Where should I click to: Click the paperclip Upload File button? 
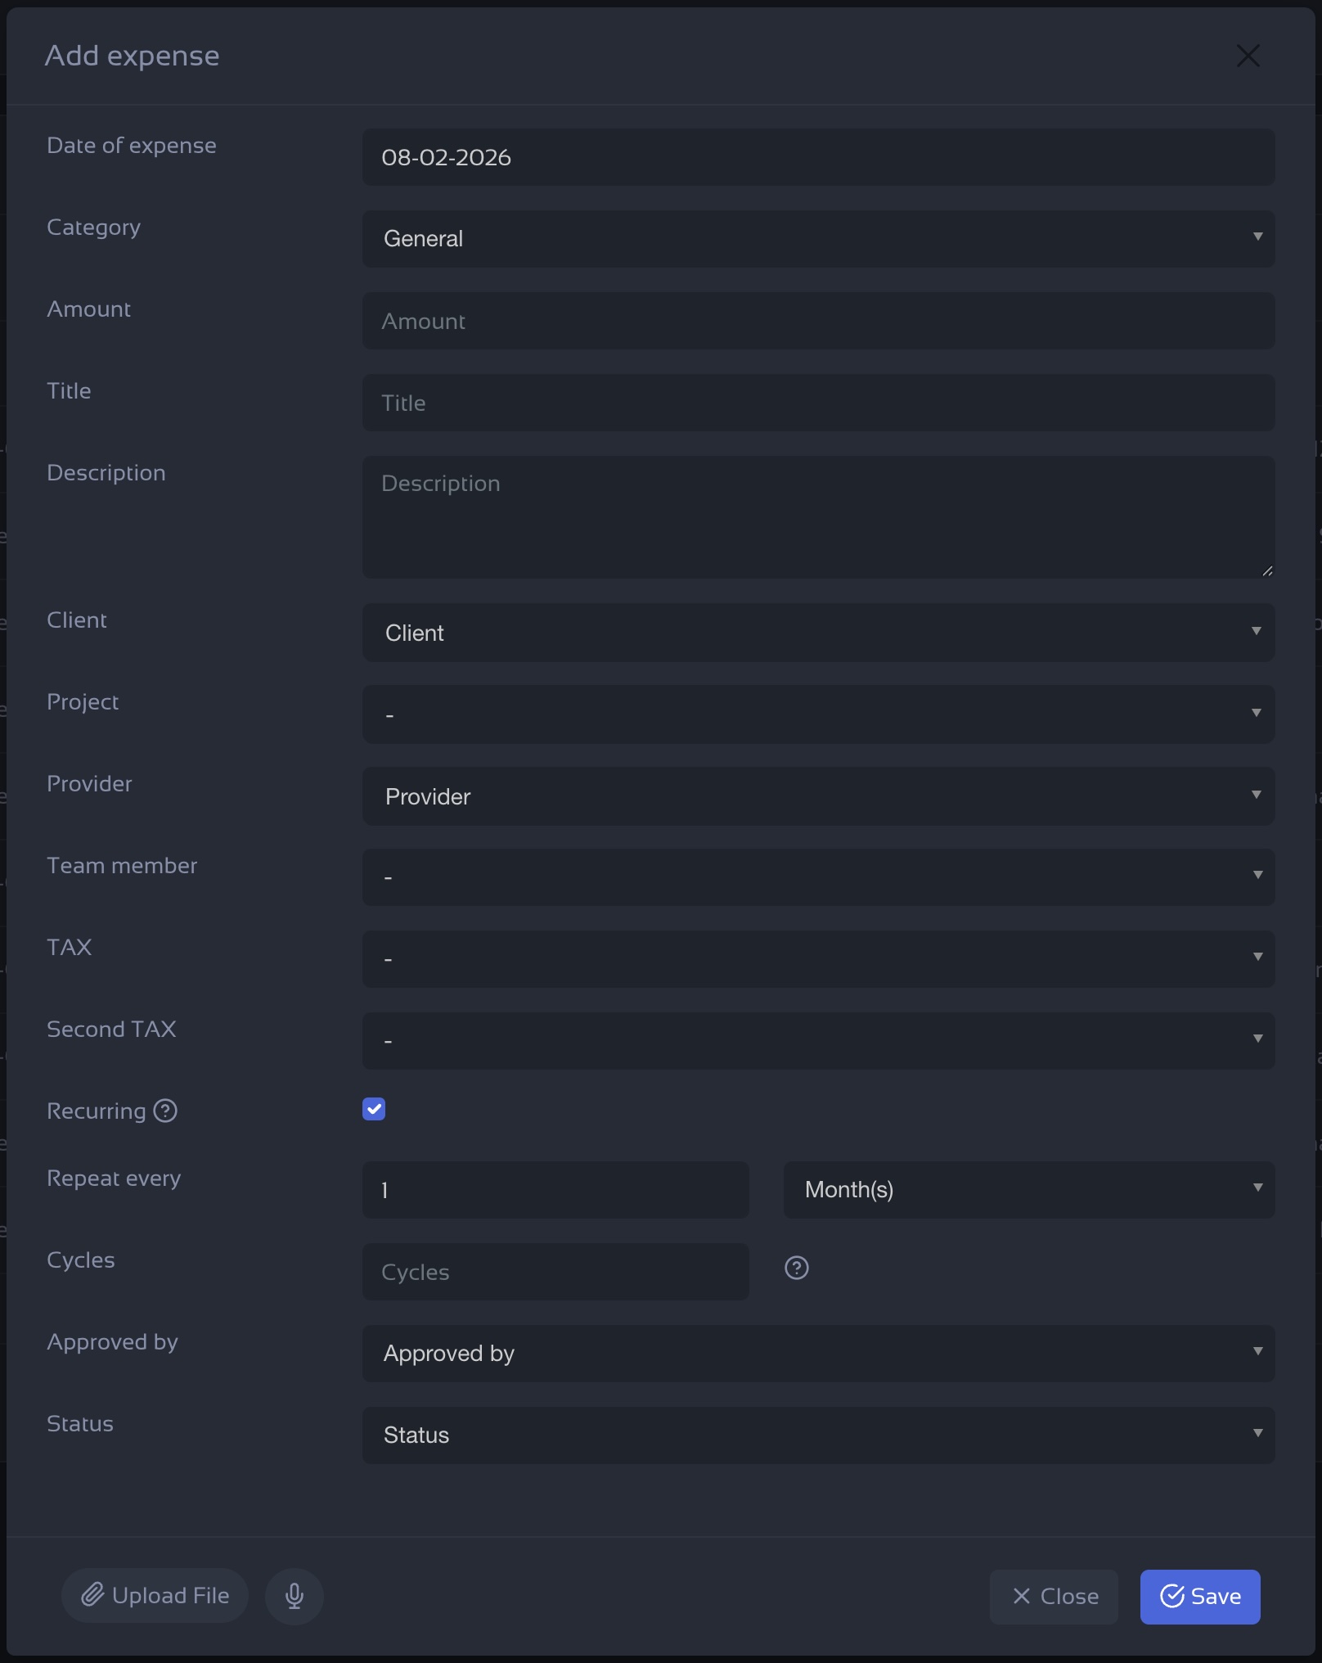point(155,1596)
